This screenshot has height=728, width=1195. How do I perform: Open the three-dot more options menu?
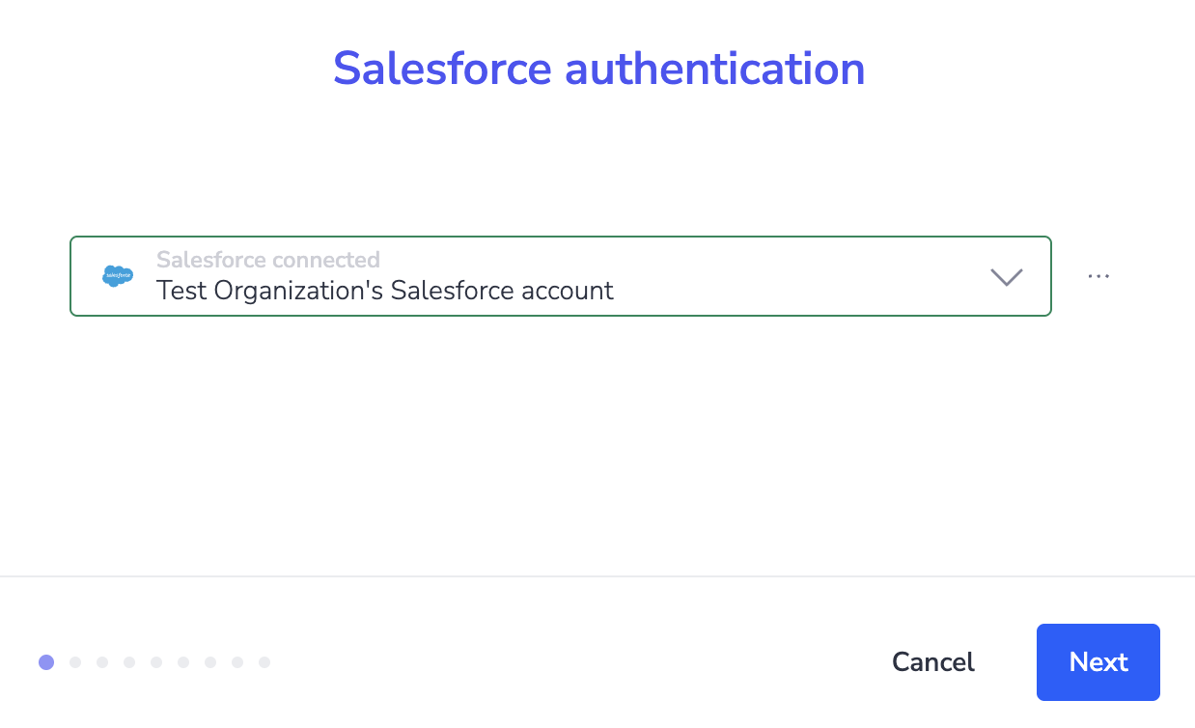[1098, 276]
